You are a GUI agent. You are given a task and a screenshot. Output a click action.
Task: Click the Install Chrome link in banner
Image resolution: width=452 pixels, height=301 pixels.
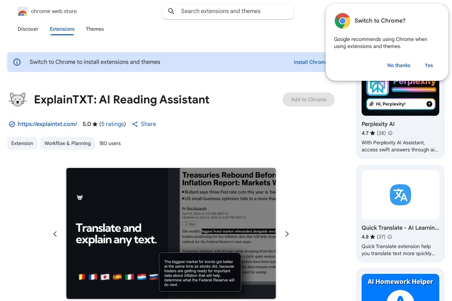pos(310,62)
